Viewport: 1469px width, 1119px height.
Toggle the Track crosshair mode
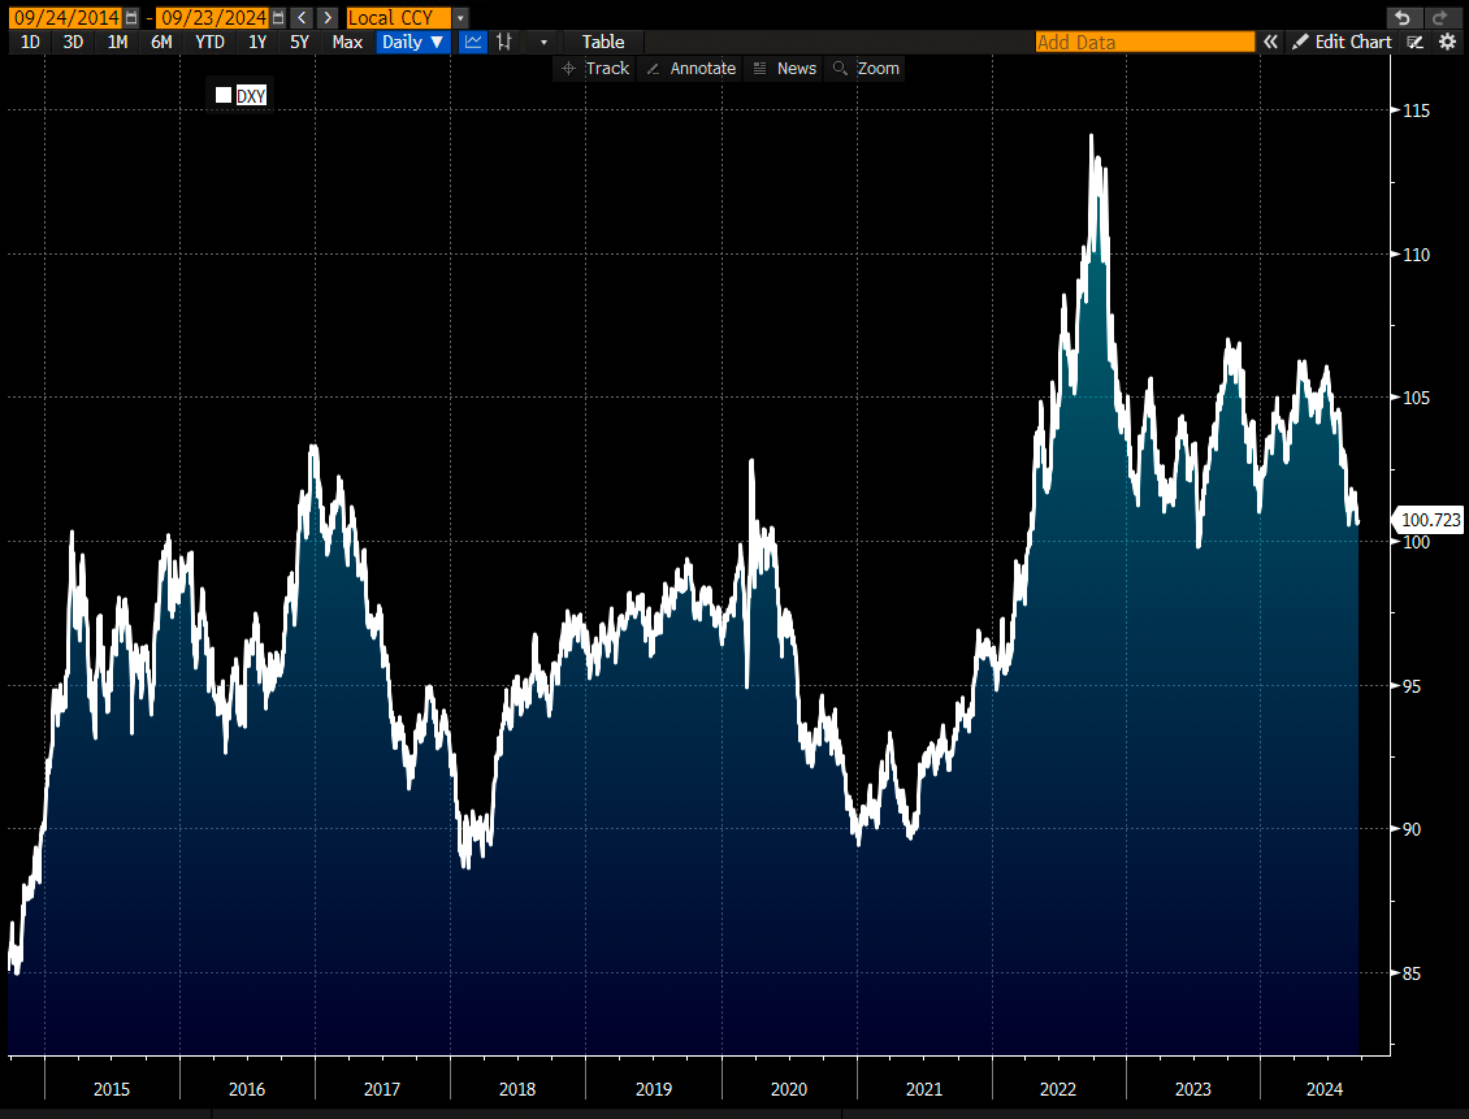pos(596,68)
